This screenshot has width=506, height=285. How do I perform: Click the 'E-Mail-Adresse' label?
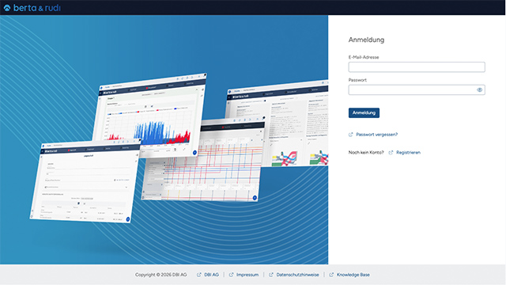364,57
